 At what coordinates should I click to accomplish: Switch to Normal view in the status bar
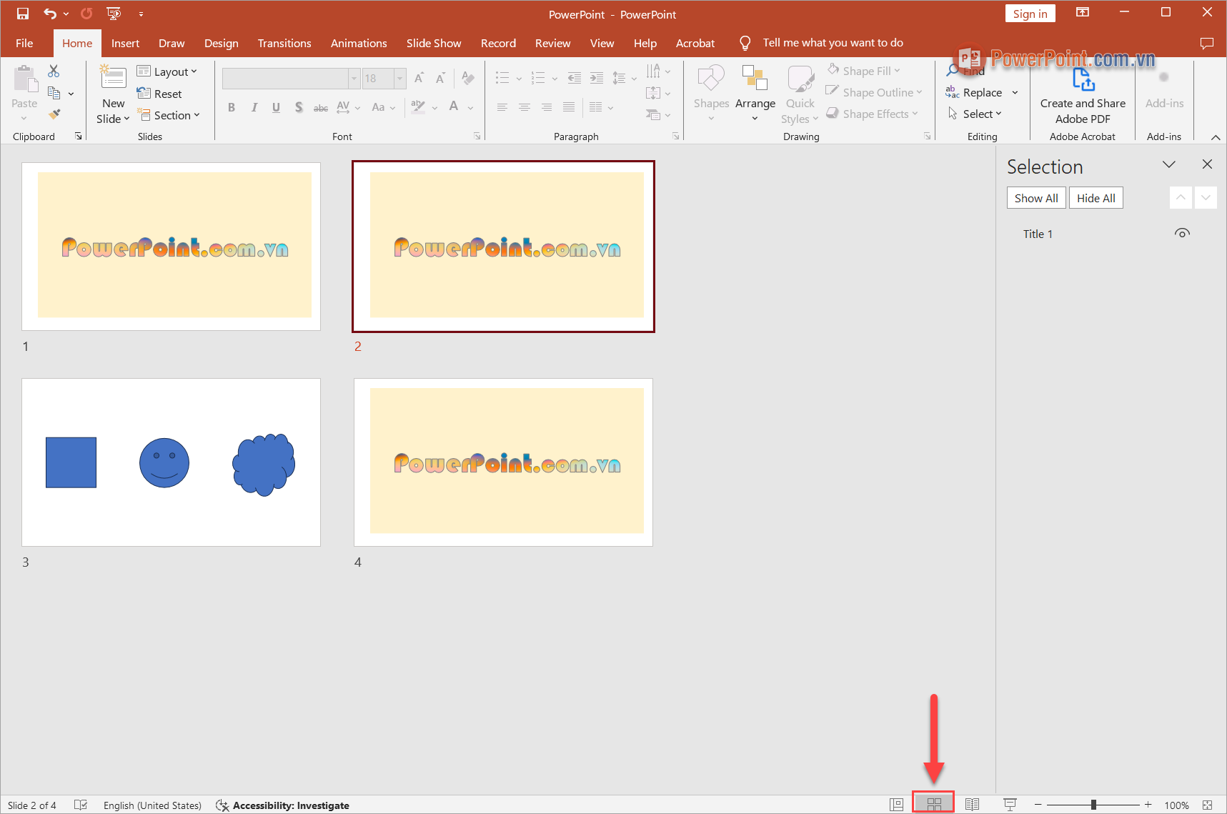(896, 805)
